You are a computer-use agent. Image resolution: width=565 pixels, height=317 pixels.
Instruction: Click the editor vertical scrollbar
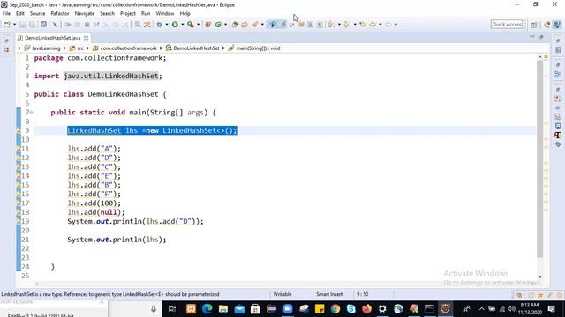[x=539, y=158]
